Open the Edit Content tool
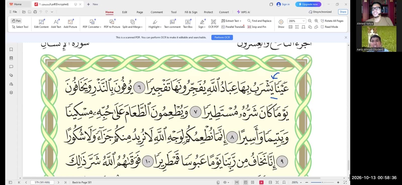This screenshot has width=402, height=185. tap(41, 24)
